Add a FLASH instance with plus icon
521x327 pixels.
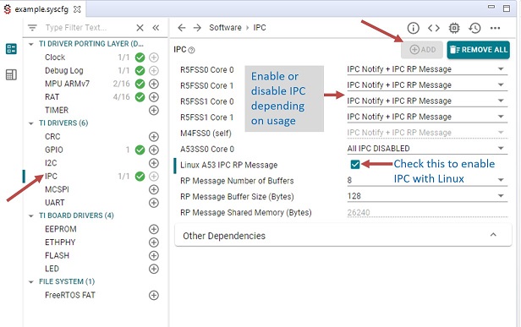(154, 255)
